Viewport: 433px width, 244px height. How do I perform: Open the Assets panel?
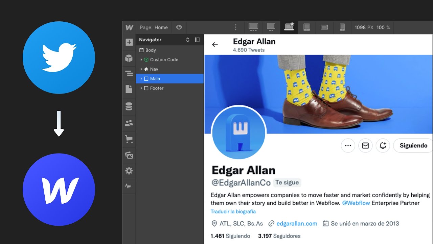[129, 155]
